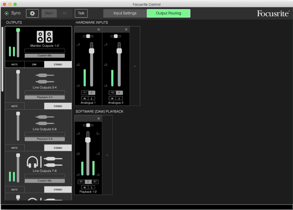Click the Monitor Outputs 1-2 volume slider handle
Viewport: 293px width, 210px height.
18,30
